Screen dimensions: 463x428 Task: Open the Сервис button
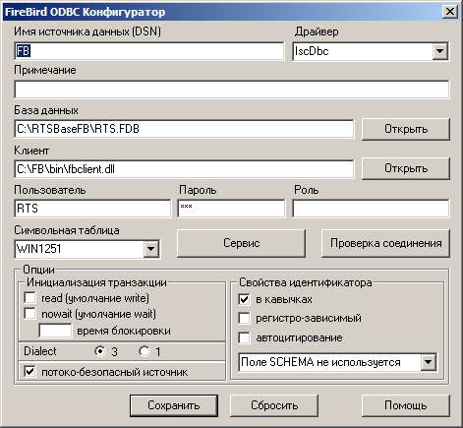click(x=241, y=243)
